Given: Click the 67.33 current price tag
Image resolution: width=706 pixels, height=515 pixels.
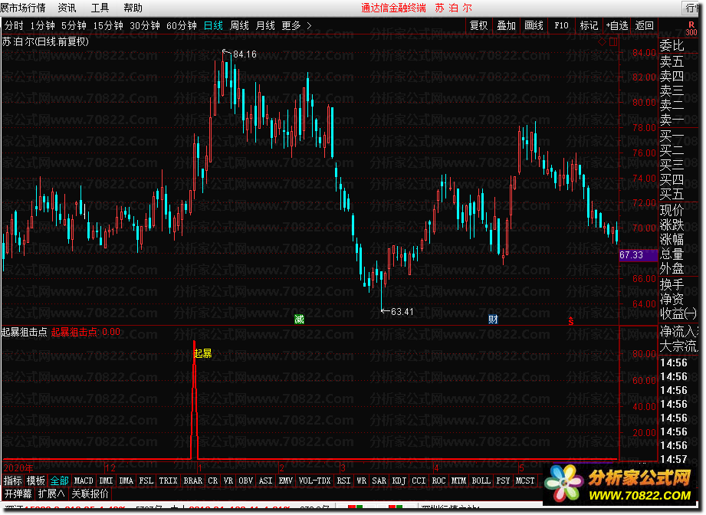Looking at the screenshot, I should [x=638, y=255].
